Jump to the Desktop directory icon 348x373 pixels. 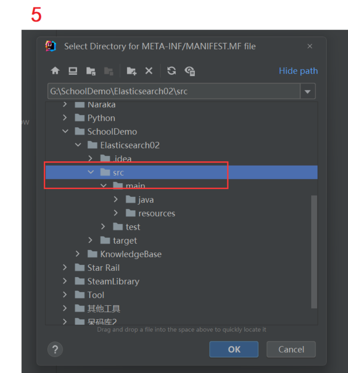click(x=73, y=71)
